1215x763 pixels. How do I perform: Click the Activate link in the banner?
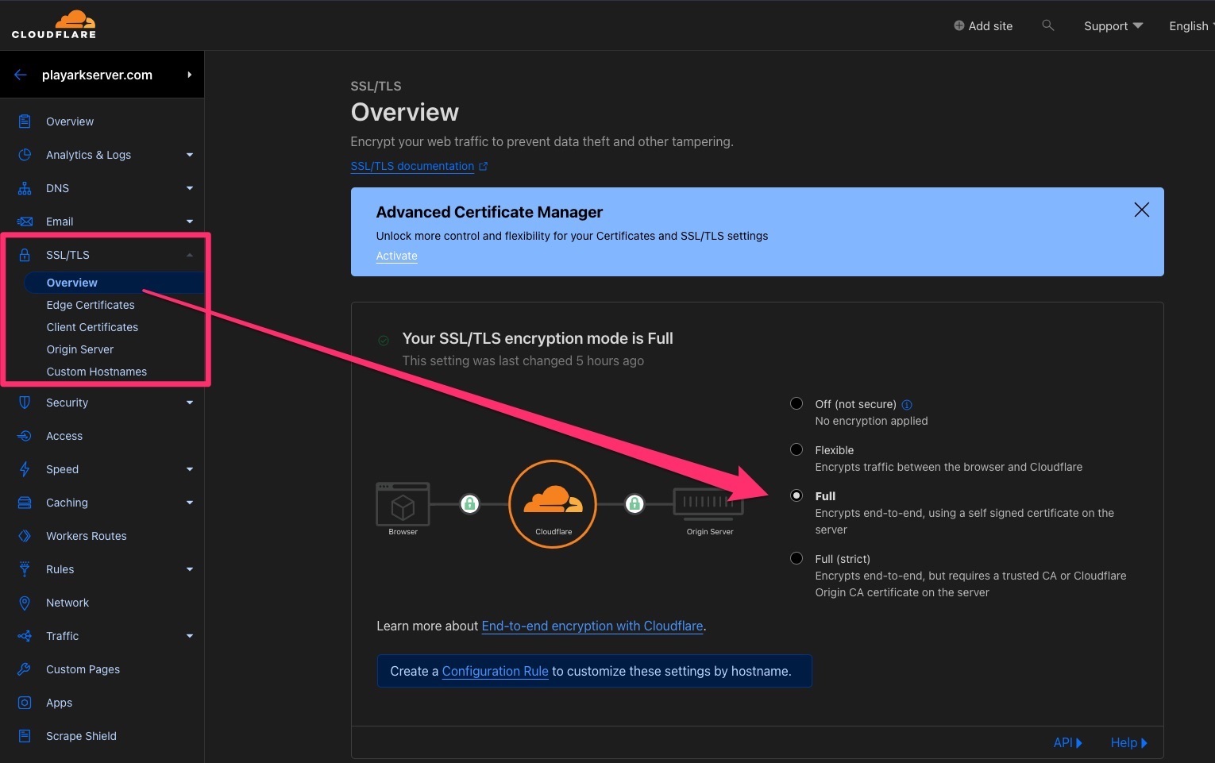point(396,256)
